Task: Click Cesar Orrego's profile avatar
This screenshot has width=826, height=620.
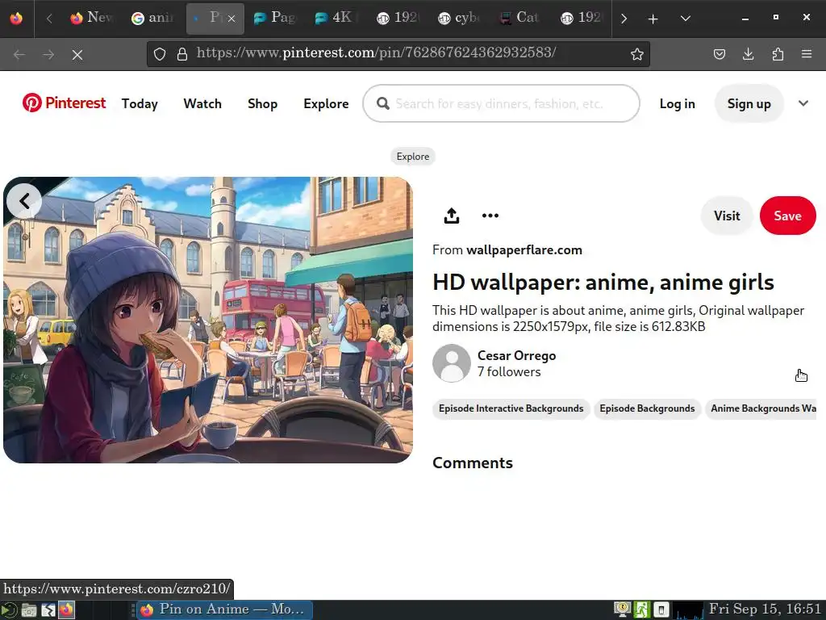Action: pyautogui.click(x=452, y=363)
